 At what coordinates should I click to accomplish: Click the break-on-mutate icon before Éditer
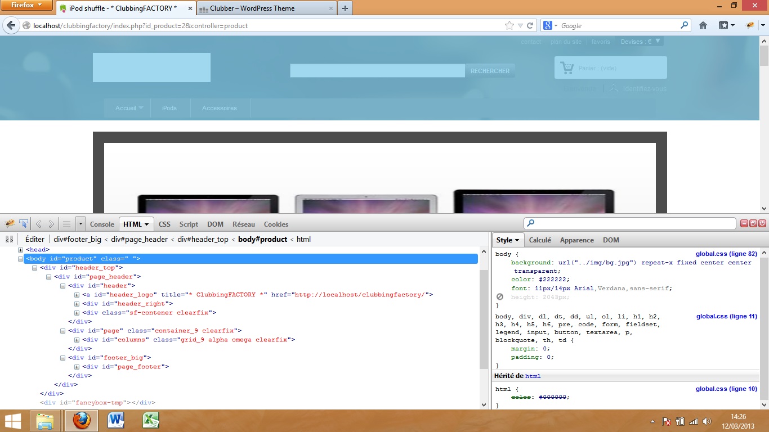coord(10,239)
